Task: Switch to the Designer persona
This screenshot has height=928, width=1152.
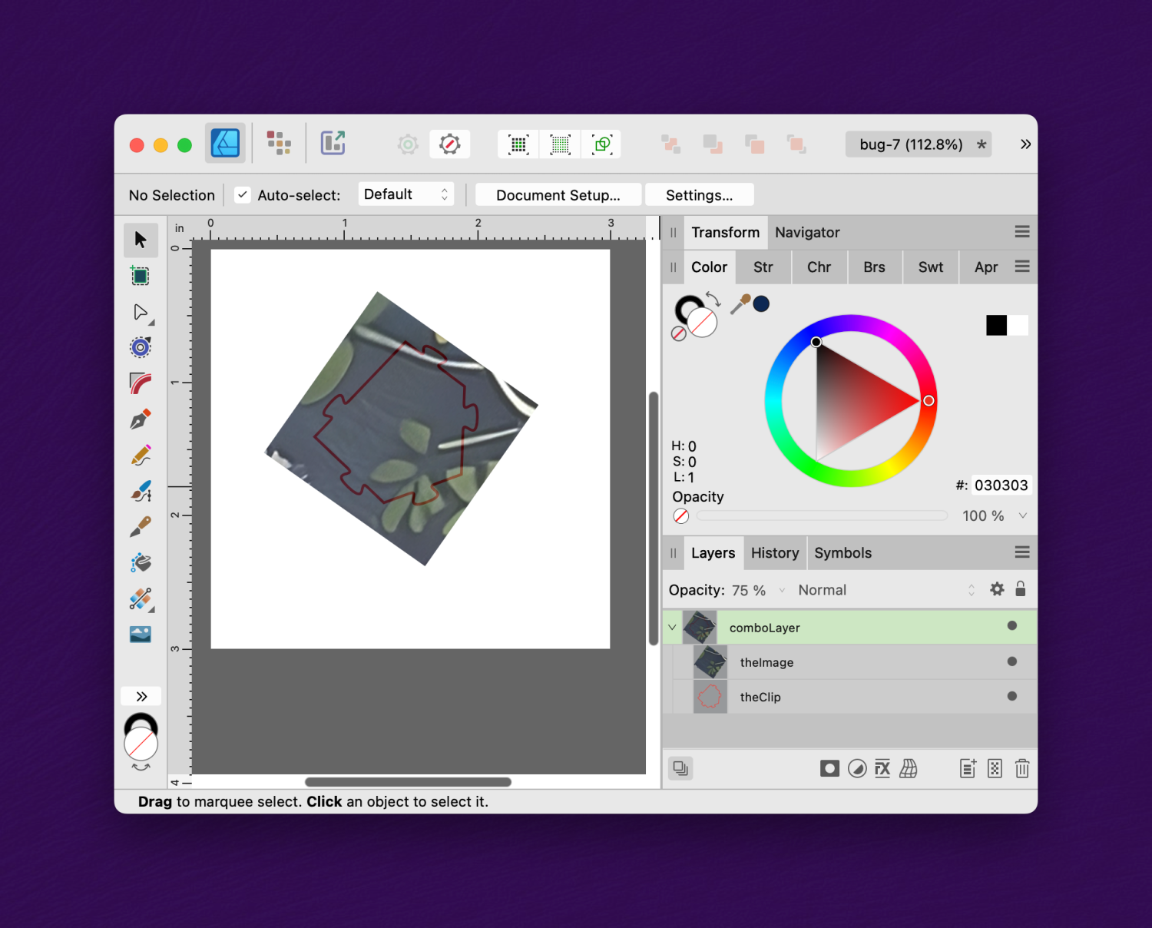Action: click(225, 144)
